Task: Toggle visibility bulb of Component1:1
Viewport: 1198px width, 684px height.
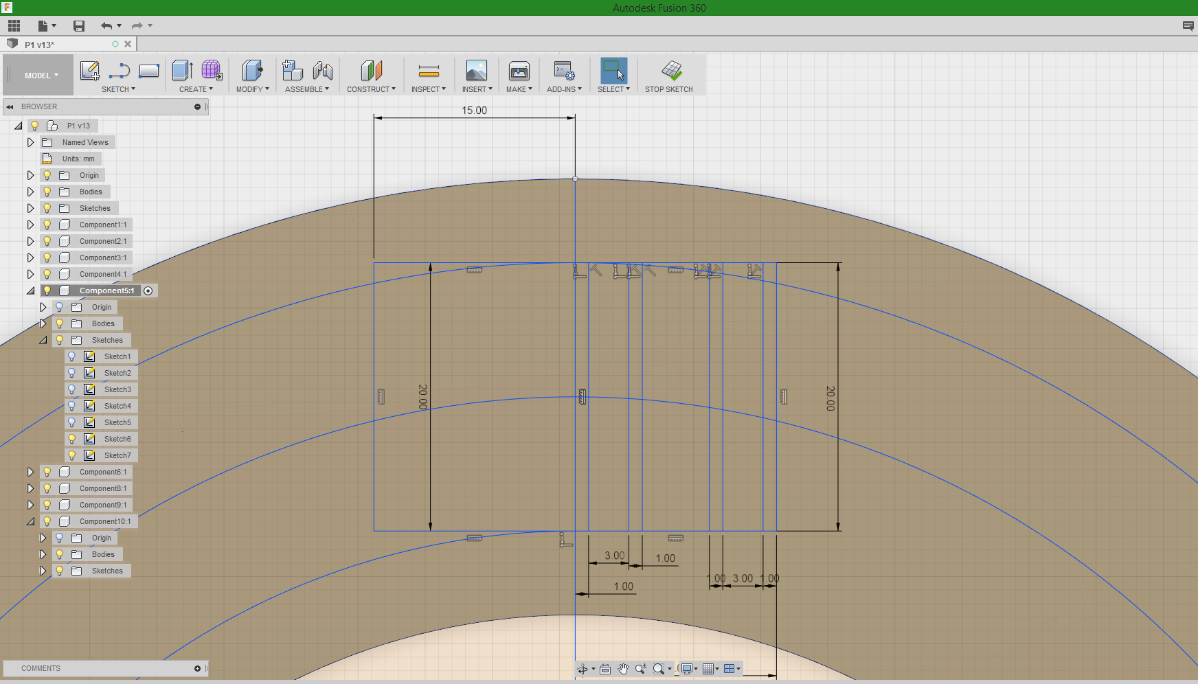Action: [x=47, y=225]
